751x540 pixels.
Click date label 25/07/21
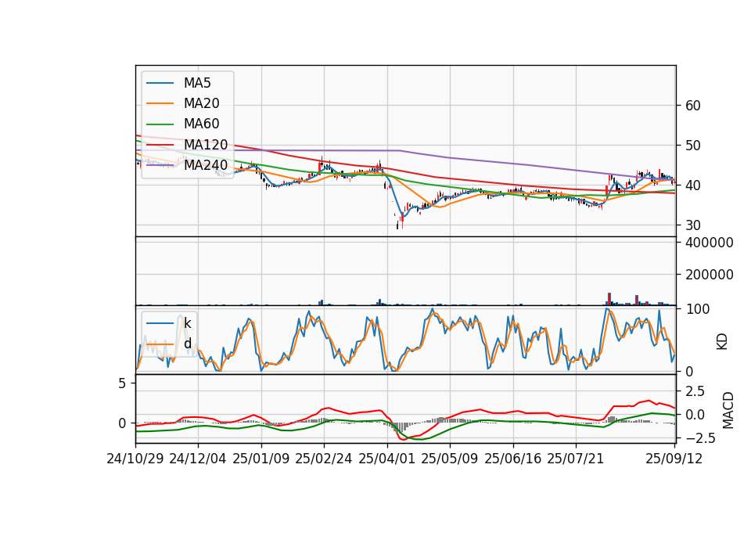coord(576,459)
